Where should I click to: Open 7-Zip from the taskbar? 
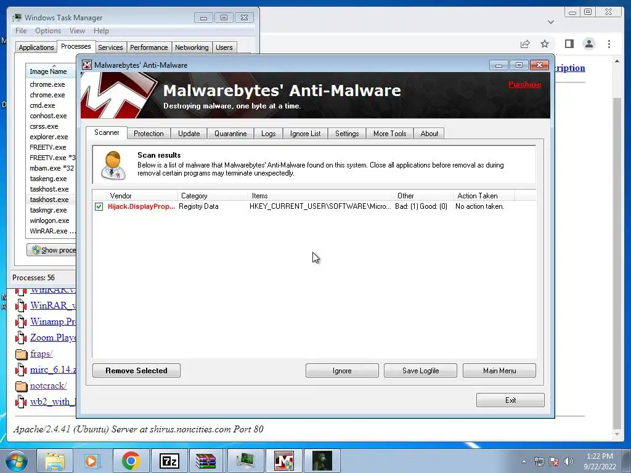[169, 461]
